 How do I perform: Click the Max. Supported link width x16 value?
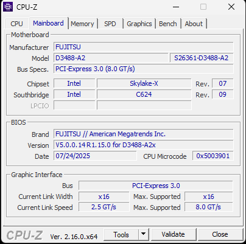tap(209, 197)
